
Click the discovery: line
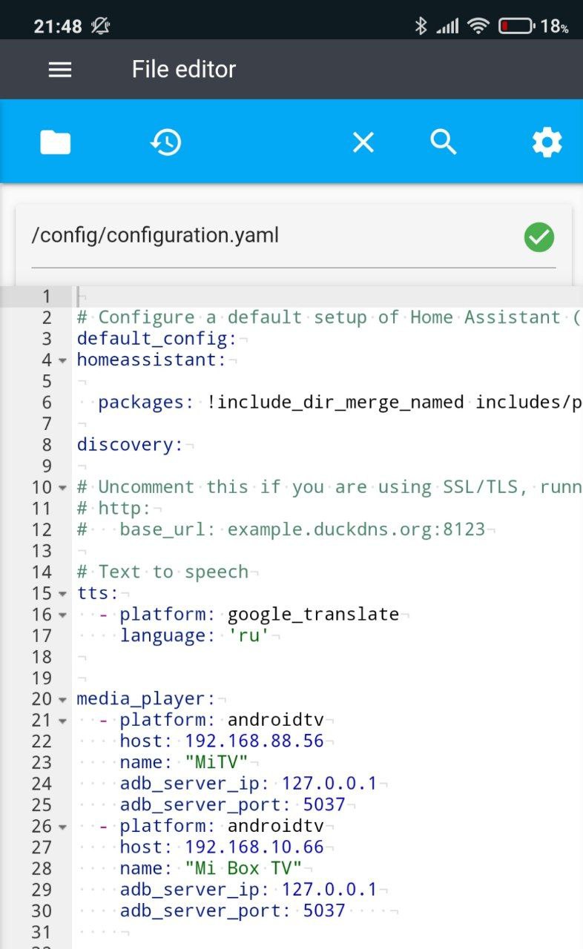[x=130, y=445]
